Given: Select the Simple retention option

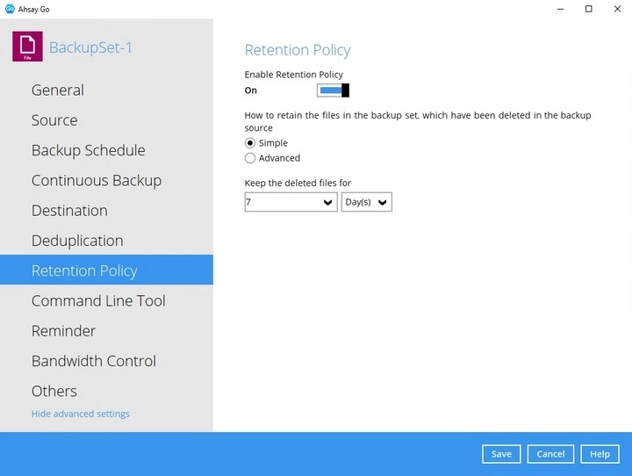Looking at the screenshot, I should click(250, 143).
